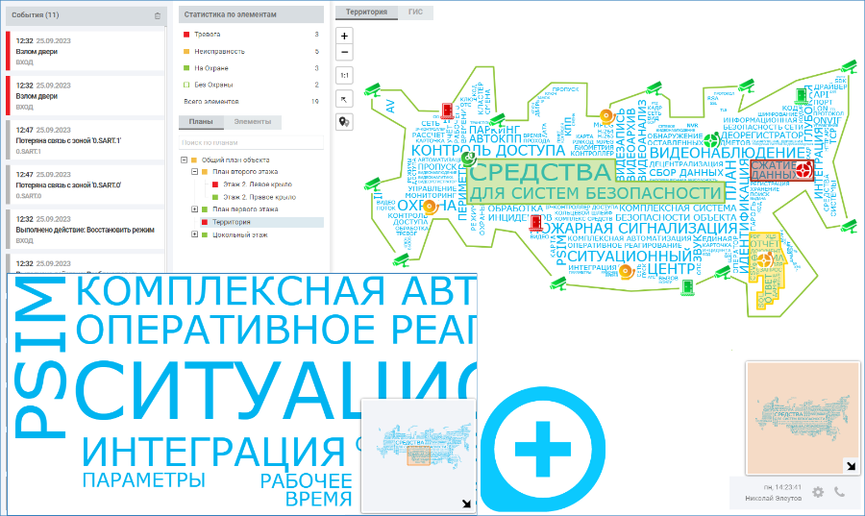Select orange siren beside ИНТЕГРАЦИЯ
865x516 pixels.
625,271
